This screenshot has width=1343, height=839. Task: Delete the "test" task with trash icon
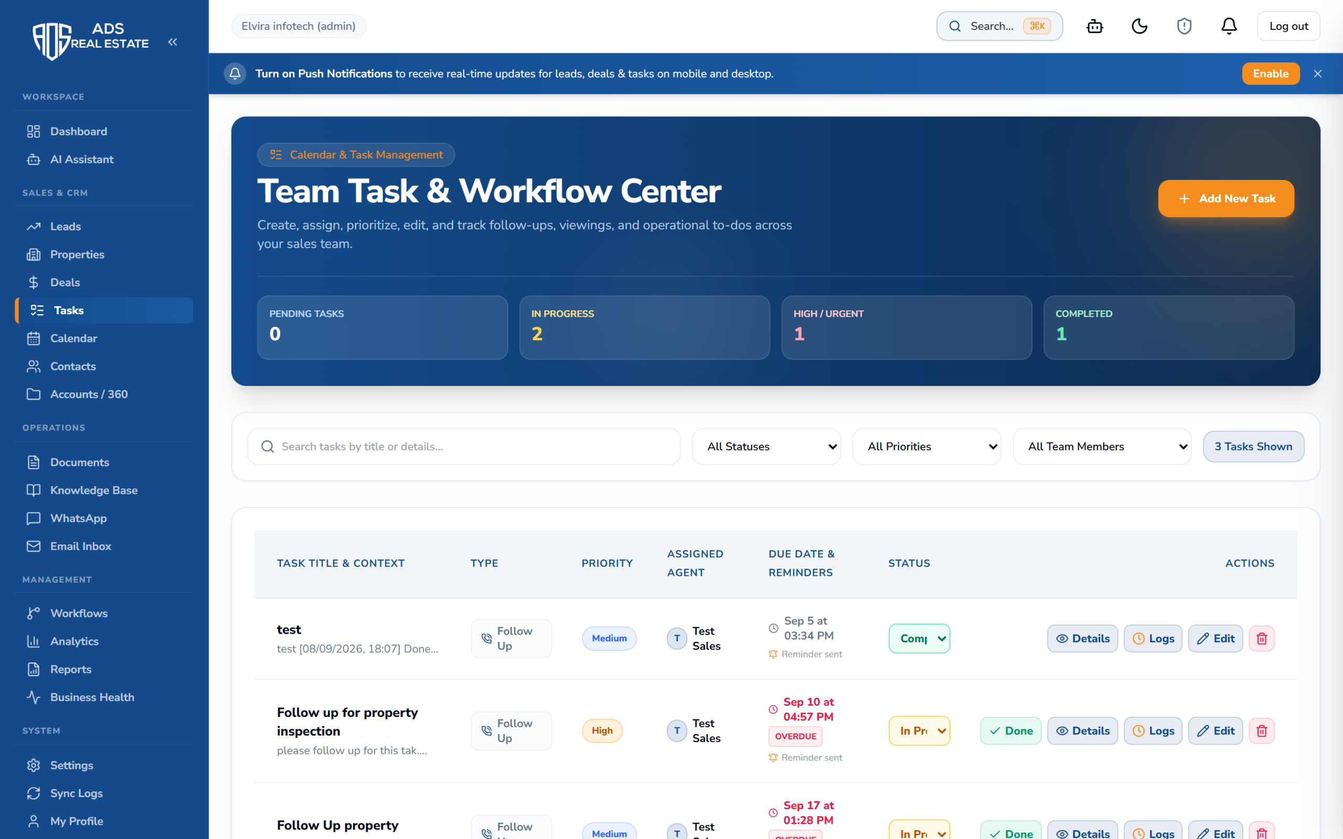tap(1261, 638)
